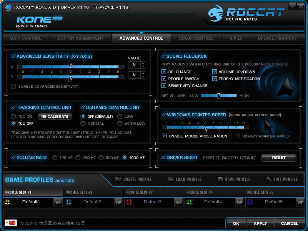Go to Color Control tab
Viewport: 308px width, 231px height.
point(196,38)
